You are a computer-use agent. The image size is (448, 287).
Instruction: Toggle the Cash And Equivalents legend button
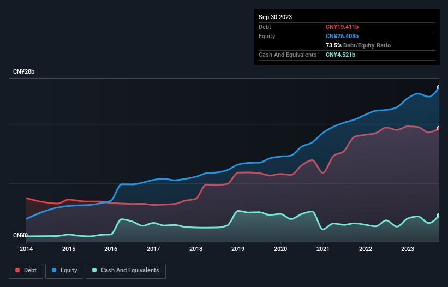126,271
